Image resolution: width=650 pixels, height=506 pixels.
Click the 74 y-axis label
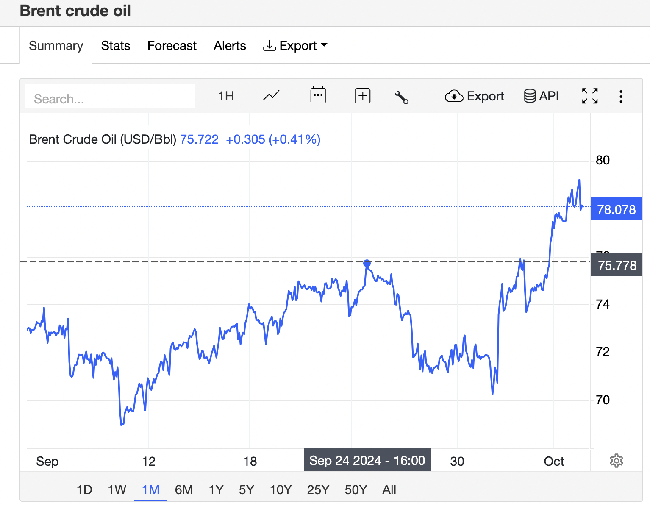coord(603,304)
